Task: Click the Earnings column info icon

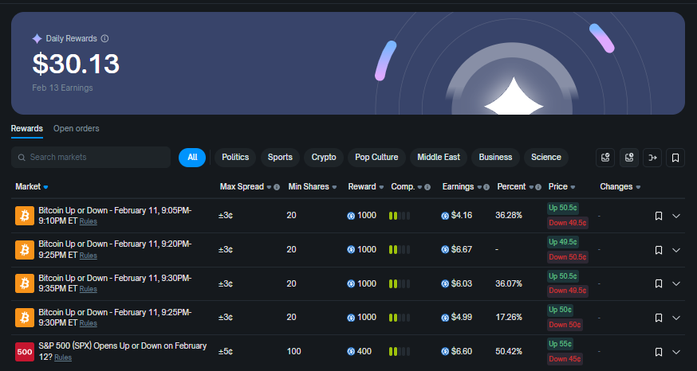Action: (486, 187)
